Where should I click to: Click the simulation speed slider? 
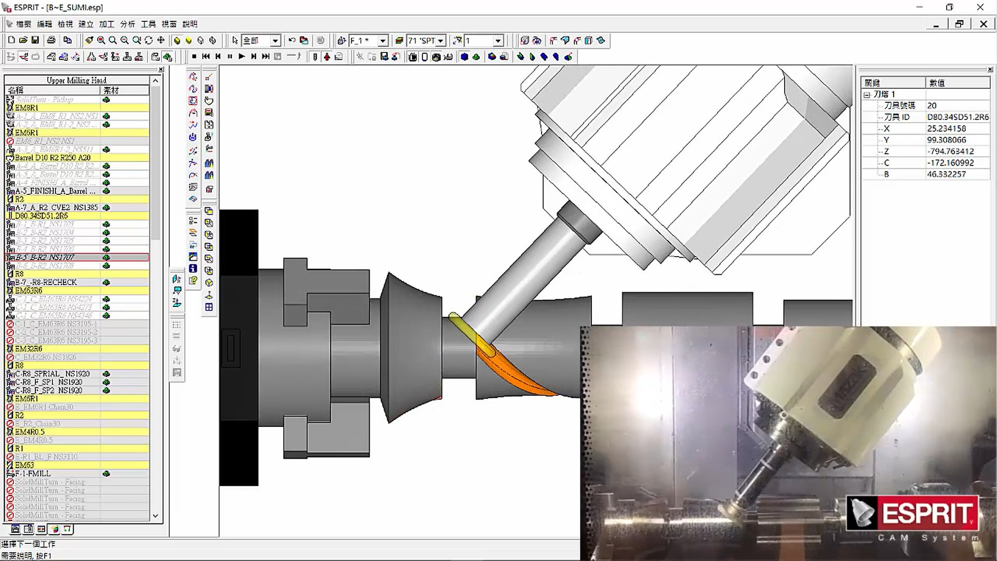294,56
